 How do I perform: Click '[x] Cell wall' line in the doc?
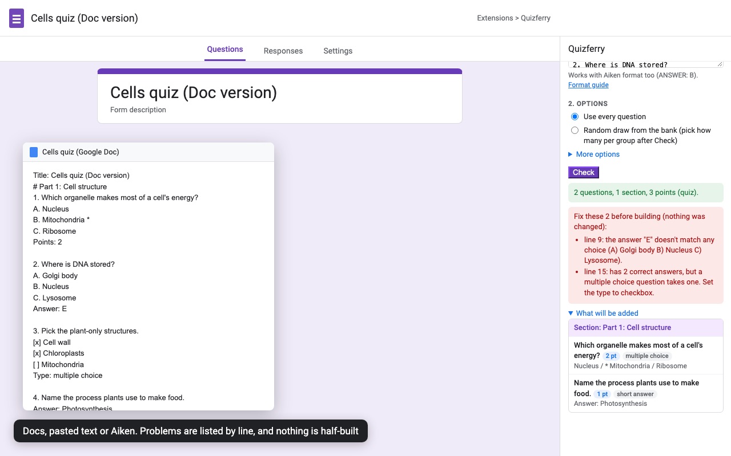pos(52,343)
